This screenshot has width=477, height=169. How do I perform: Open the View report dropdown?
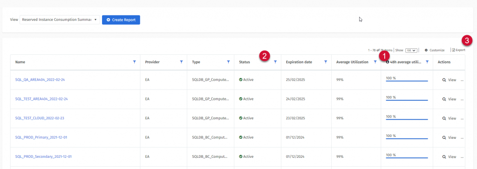click(60, 19)
